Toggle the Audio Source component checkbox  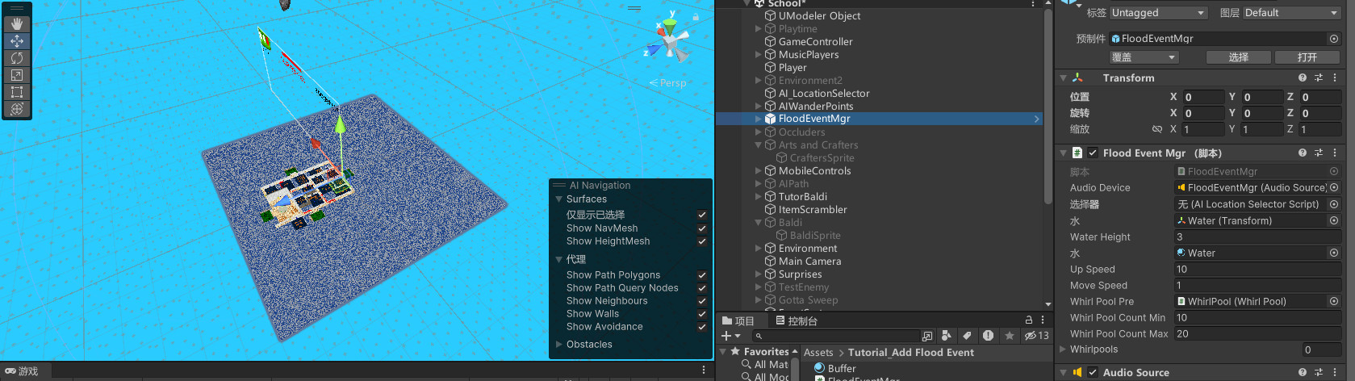[x=1093, y=372]
